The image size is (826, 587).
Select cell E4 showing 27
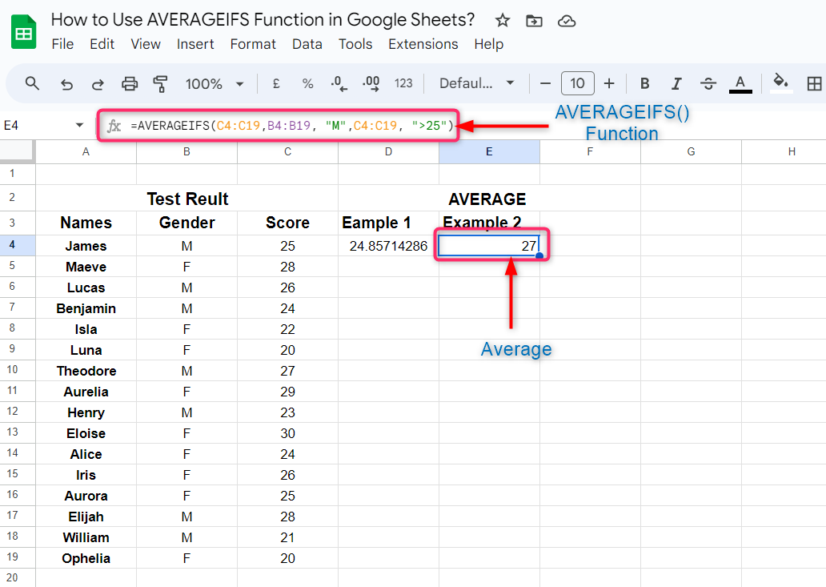click(x=489, y=246)
